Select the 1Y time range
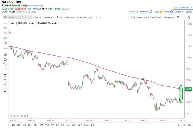Image resolution: width=193 pixels, height=128 pixels. (52, 125)
